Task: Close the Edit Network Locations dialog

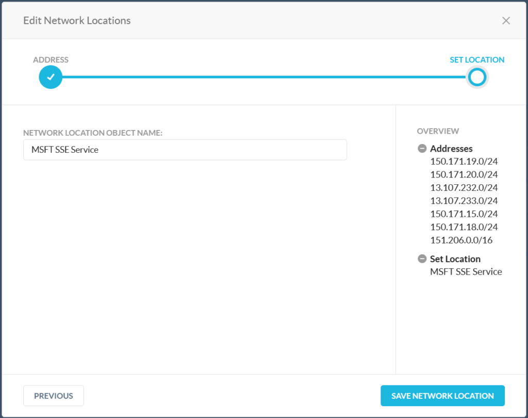Action: 506,21
